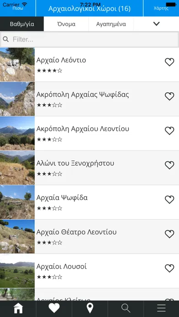Favorite Αρχαίο Λεόντιο with heart icon

pos(169,62)
